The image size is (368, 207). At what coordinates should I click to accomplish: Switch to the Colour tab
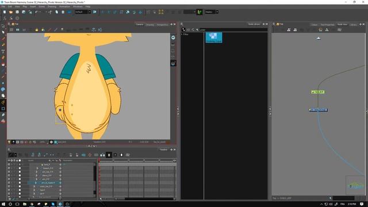tap(315, 24)
